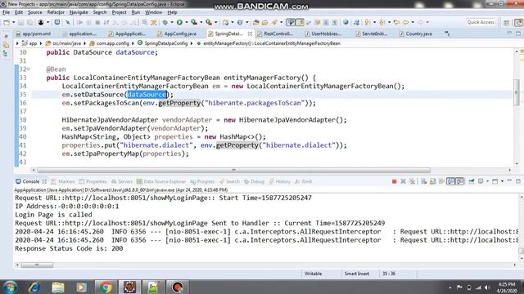Screen dimensions: 524x294
Task: Toggle Show Console on Standard Error change
Action: click(460, 181)
